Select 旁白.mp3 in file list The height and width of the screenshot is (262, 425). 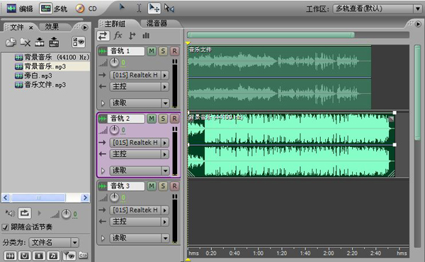pyautogui.click(x=33, y=76)
